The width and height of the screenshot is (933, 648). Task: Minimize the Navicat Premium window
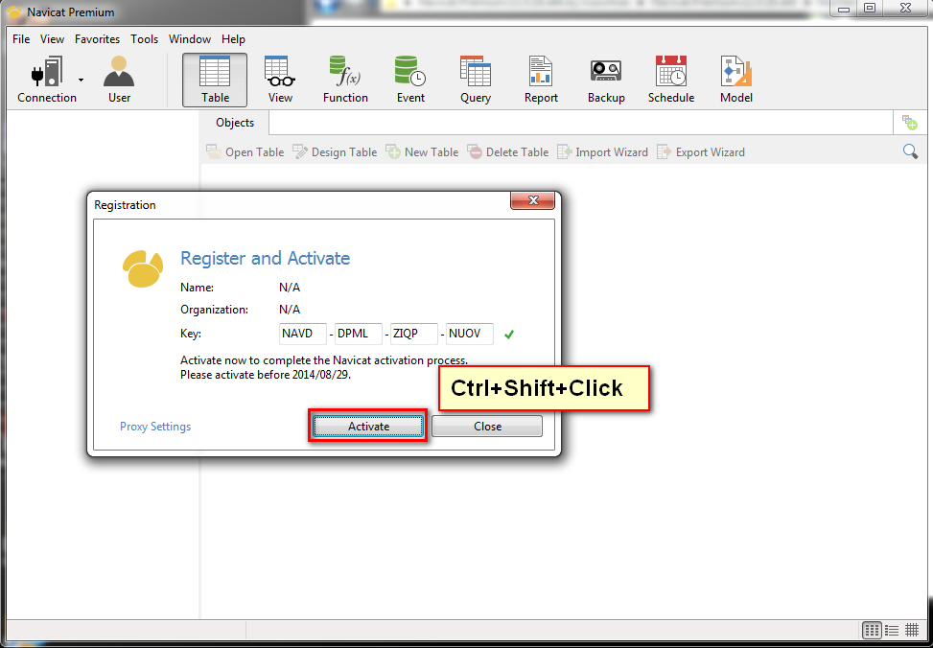pyautogui.click(x=843, y=9)
